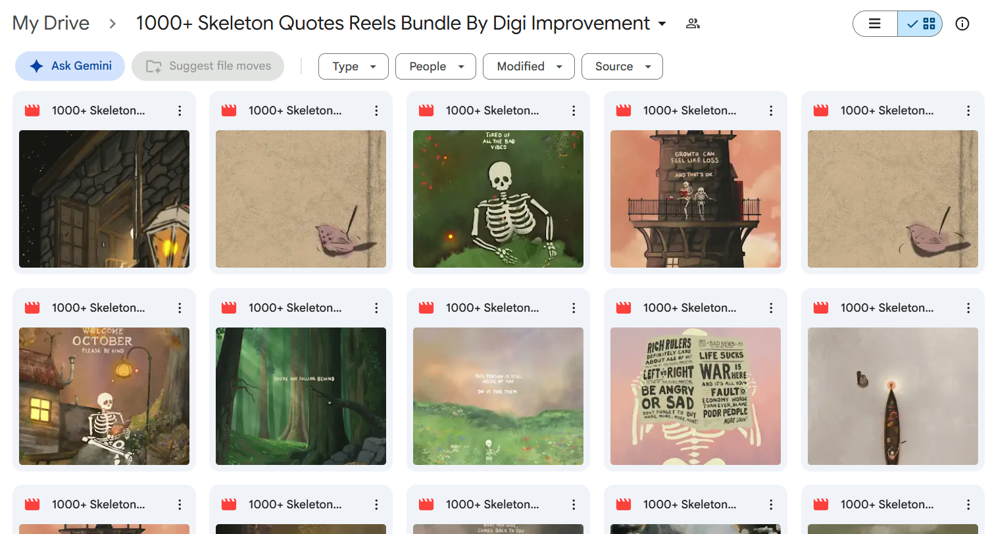This screenshot has height=534, width=990.
Task: Open the People filter dropdown
Action: pyautogui.click(x=435, y=66)
